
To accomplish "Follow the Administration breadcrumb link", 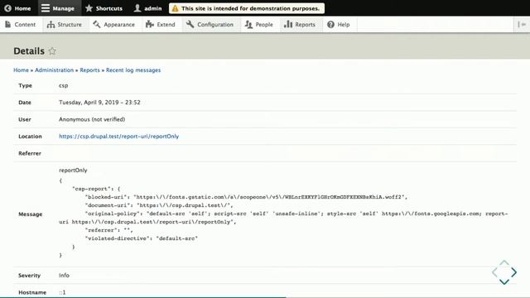I will (54, 70).
